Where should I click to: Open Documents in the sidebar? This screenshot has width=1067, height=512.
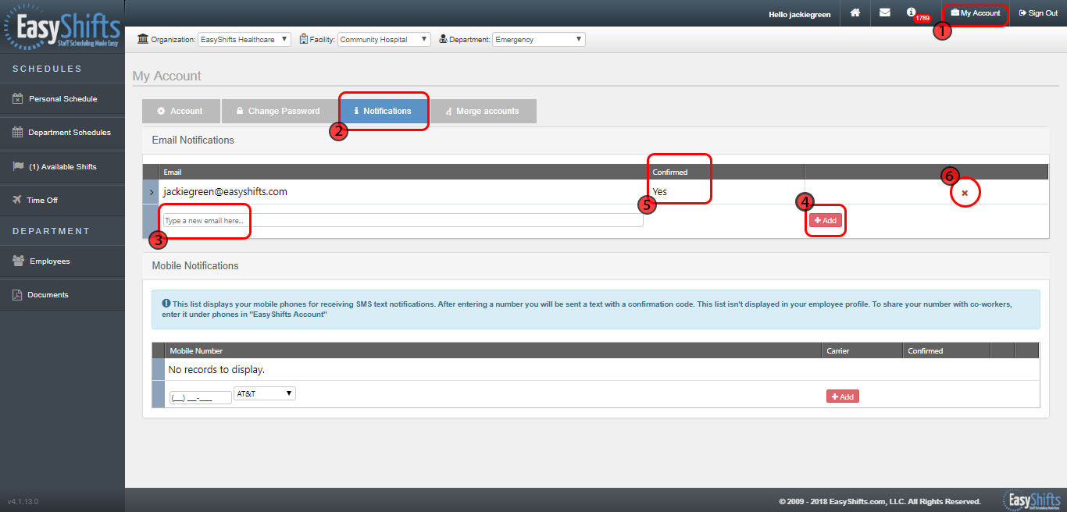tap(62, 295)
